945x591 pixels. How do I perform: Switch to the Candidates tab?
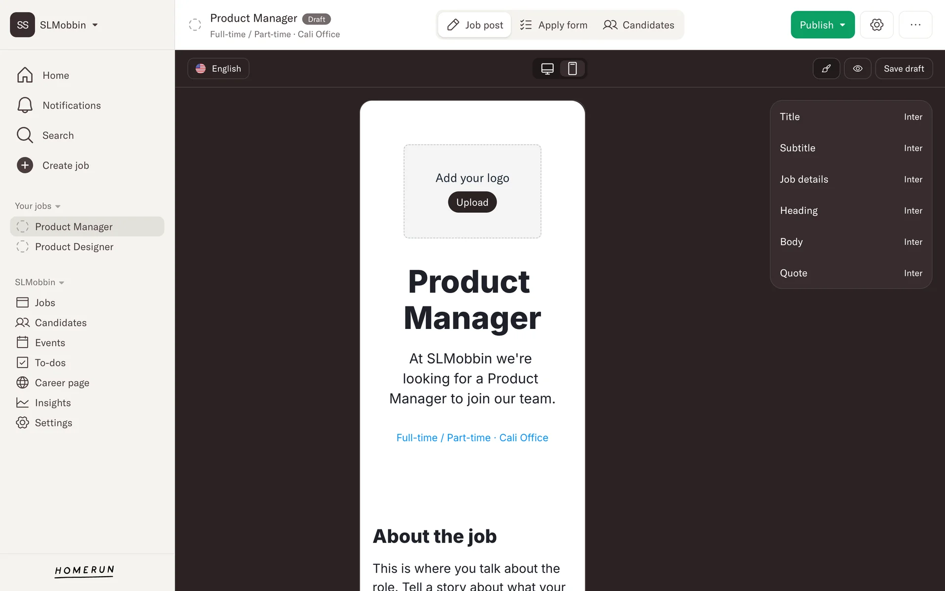[x=638, y=25]
